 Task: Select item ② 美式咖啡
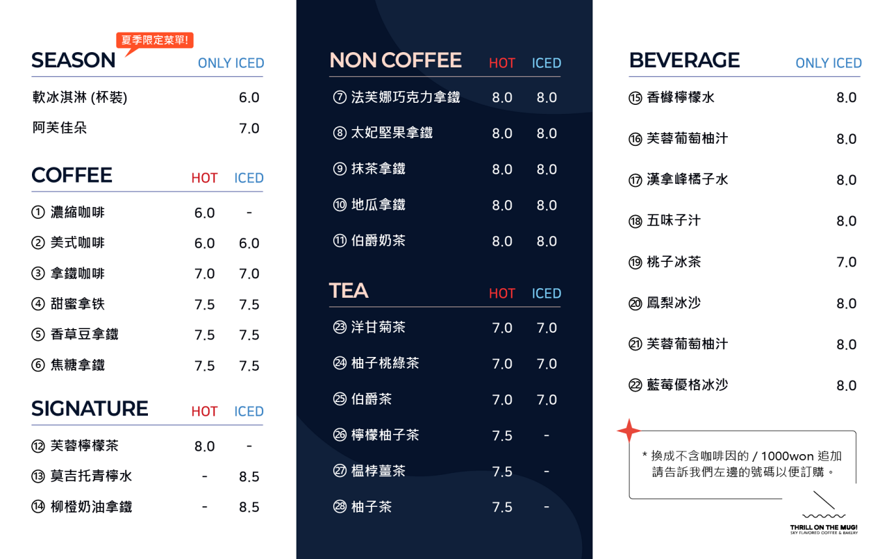68,243
